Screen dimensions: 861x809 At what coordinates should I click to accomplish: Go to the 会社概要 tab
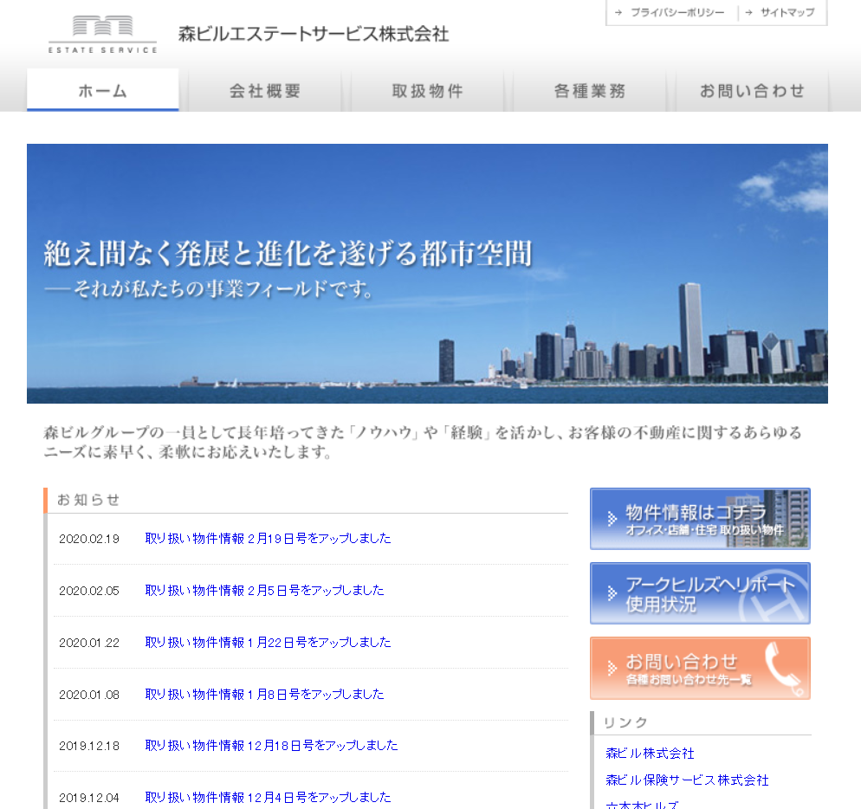(x=265, y=90)
